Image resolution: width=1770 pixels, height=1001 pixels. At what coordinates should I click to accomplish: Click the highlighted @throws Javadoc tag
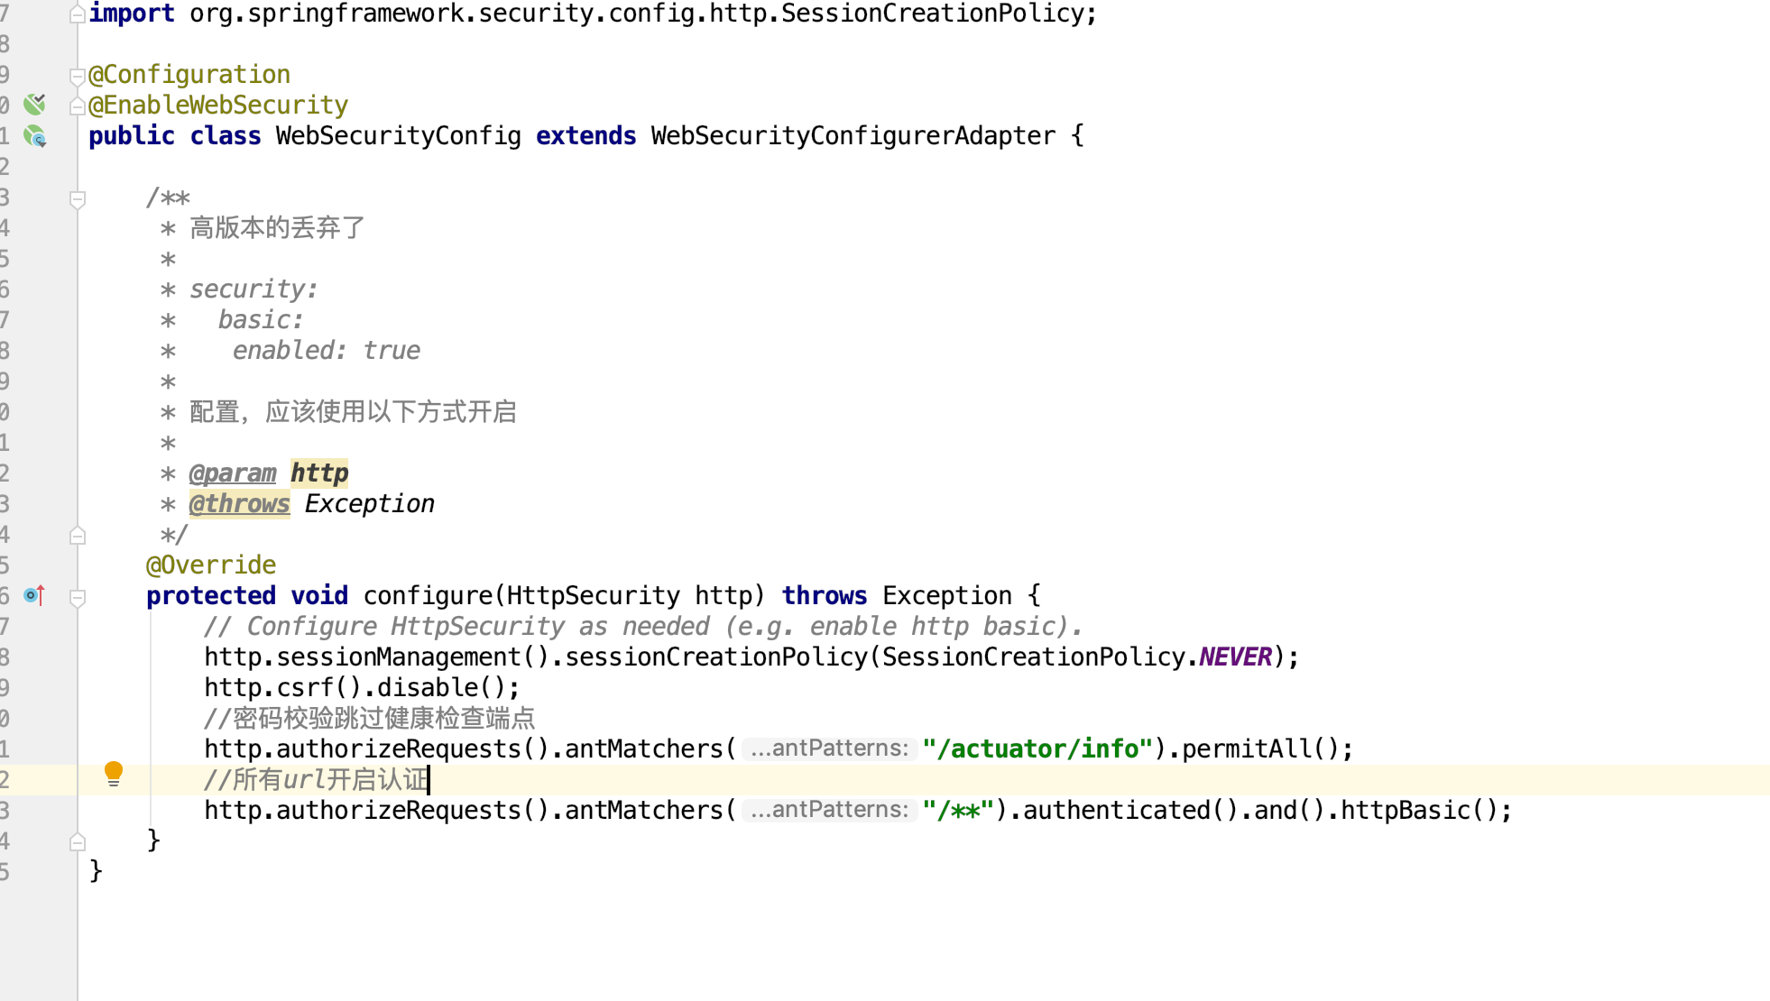click(239, 504)
